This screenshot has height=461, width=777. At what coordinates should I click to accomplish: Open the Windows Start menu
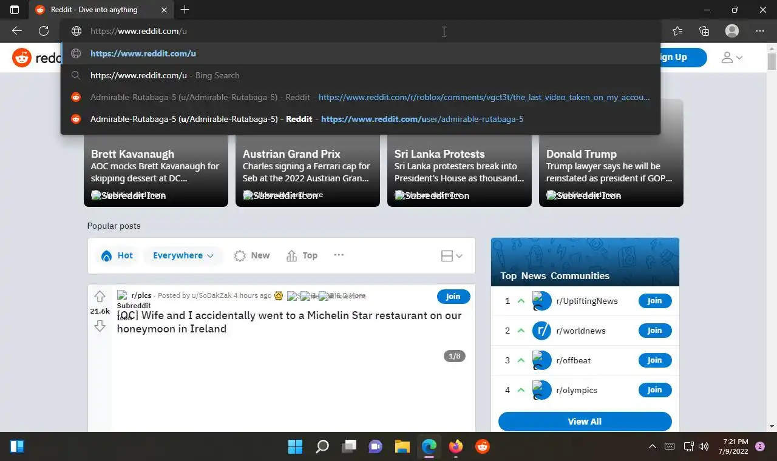tap(296, 447)
